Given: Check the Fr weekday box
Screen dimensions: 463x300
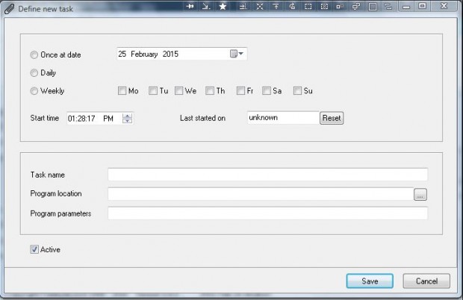Looking at the screenshot, I should click(x=240, y=90).
